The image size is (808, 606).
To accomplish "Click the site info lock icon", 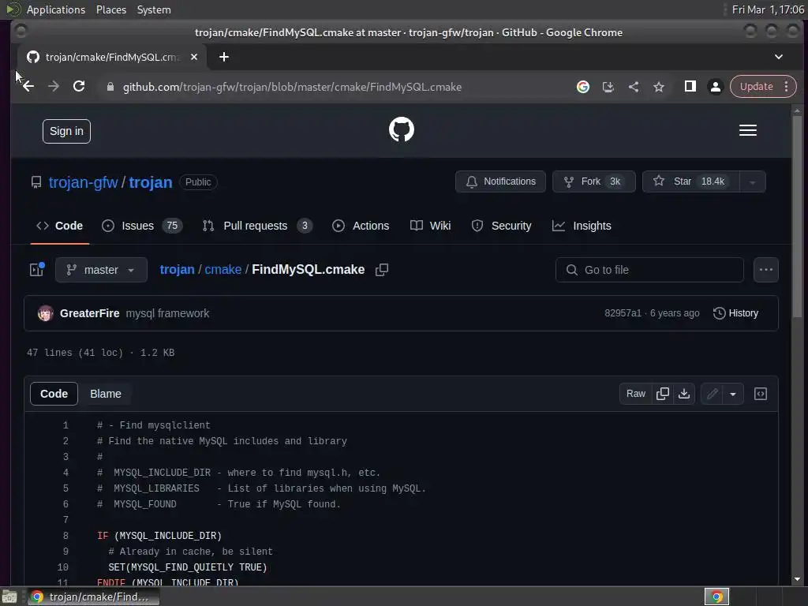I will click(110, 87).
